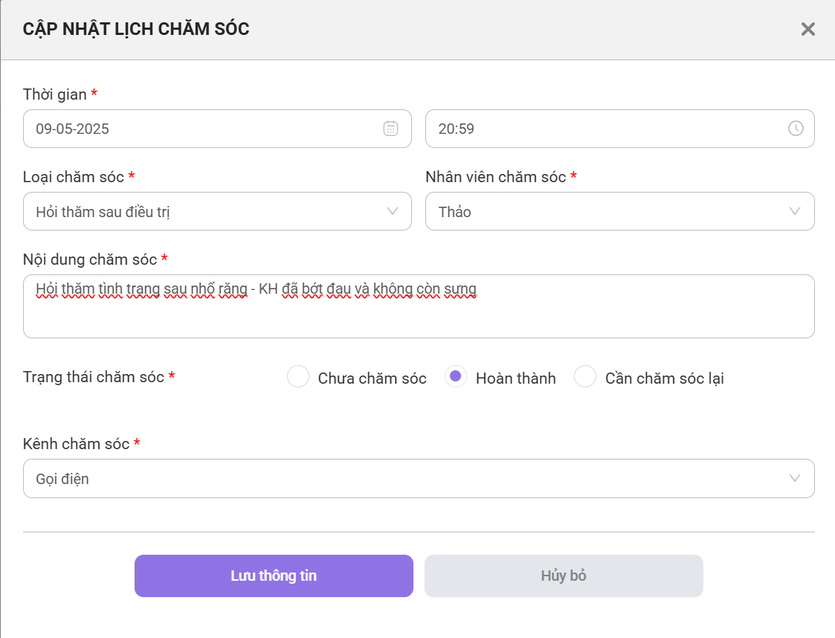Click the Hủy bỏ button

pos(564,576)
